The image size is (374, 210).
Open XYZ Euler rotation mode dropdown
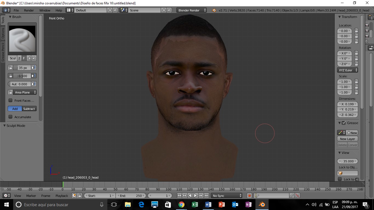pos(347,70)
